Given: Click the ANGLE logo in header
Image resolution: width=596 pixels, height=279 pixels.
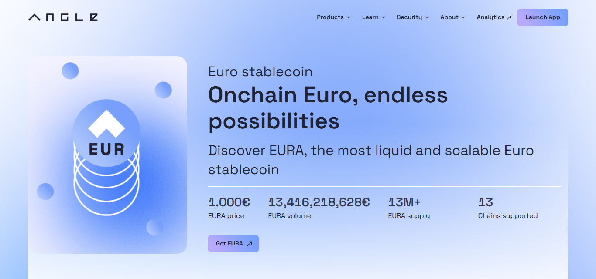Looking at the screenshot, I should click(63, 17).
